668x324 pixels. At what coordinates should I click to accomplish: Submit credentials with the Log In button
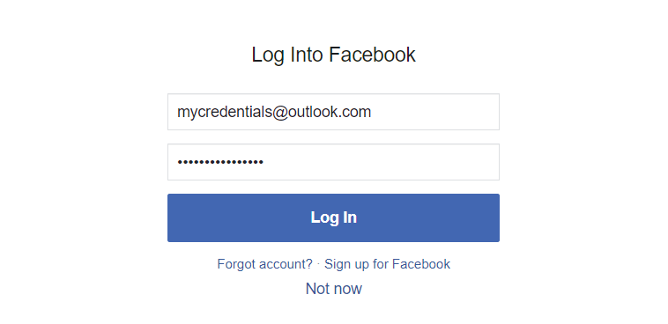pos(333,218)
